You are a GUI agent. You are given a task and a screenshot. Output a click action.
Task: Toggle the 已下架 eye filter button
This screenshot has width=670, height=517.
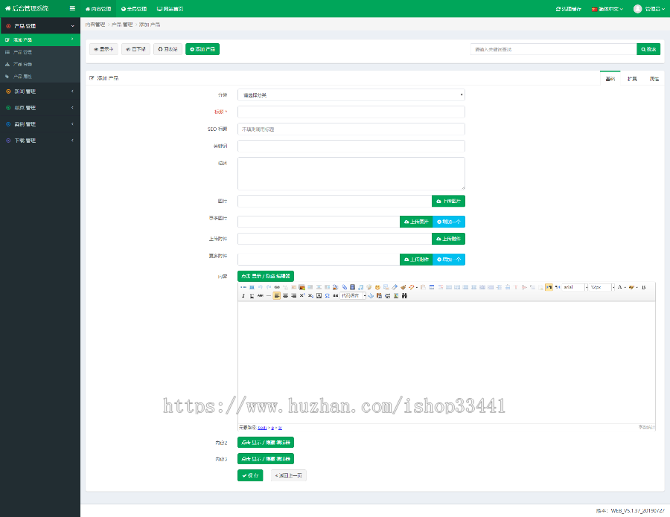click(x=135, y=49)
